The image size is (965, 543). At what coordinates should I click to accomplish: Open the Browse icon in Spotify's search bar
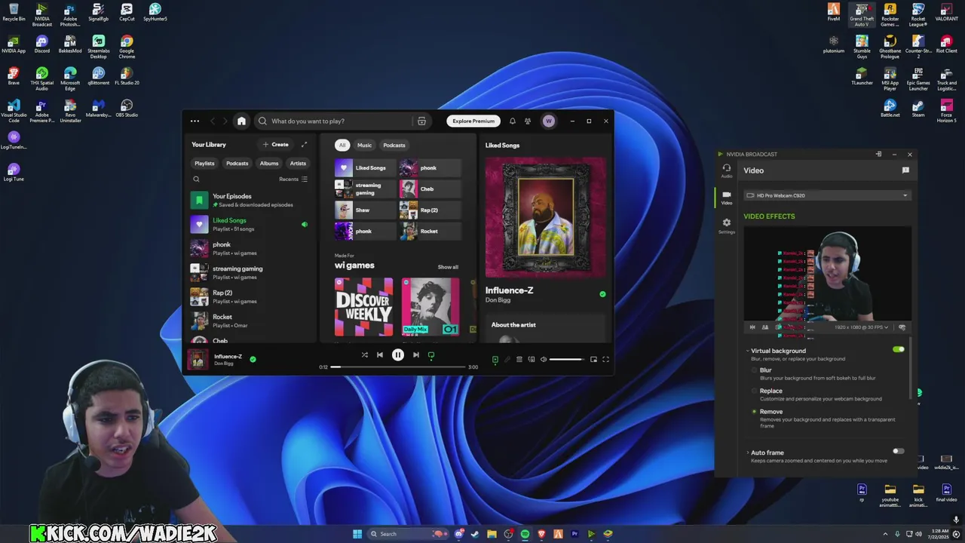tap(421, 121)
